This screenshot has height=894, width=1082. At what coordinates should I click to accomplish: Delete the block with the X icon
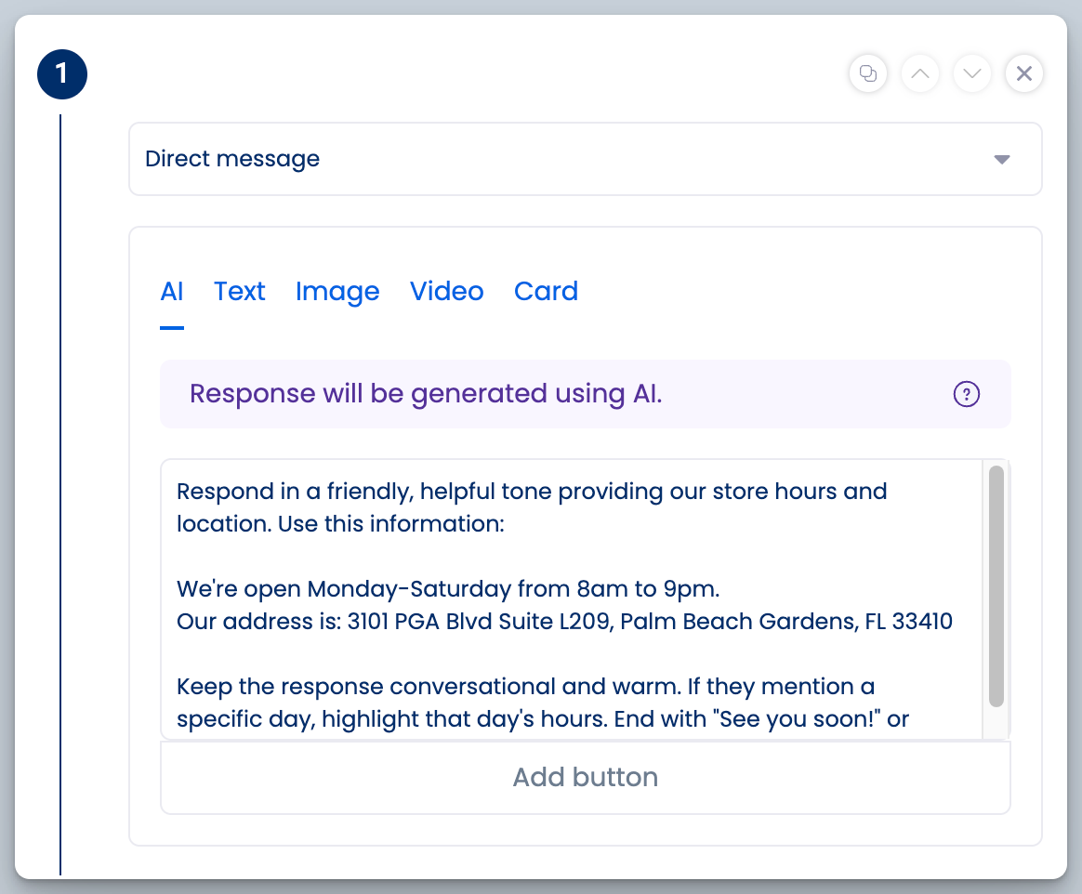[1023, 73]
